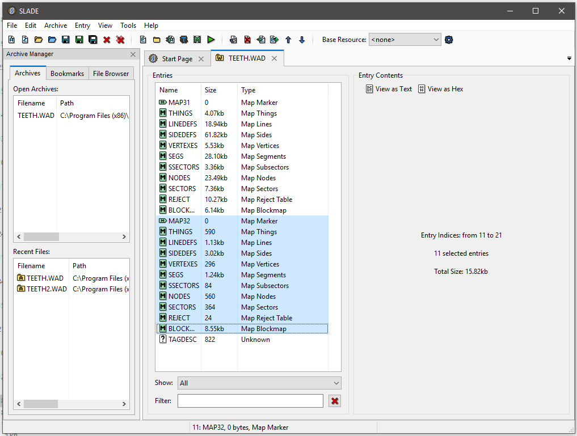Expand the Show entry type dropdown
The image size is (577, 436).
pos(259,383)
